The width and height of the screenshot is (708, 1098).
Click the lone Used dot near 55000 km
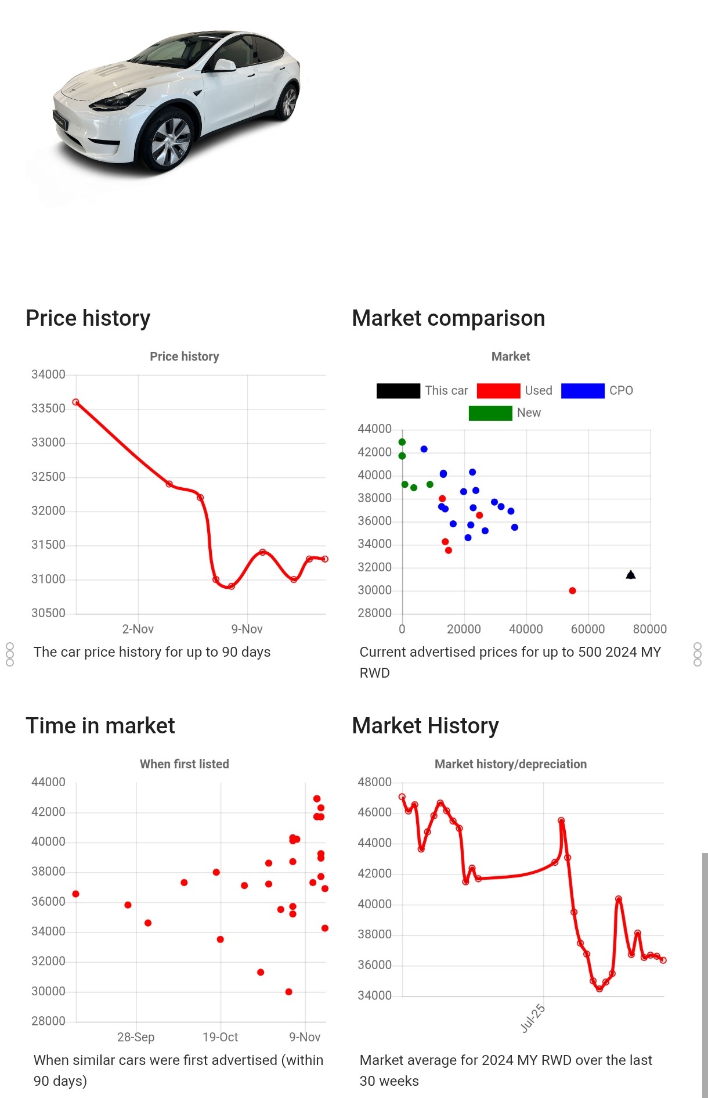point(572,591)
